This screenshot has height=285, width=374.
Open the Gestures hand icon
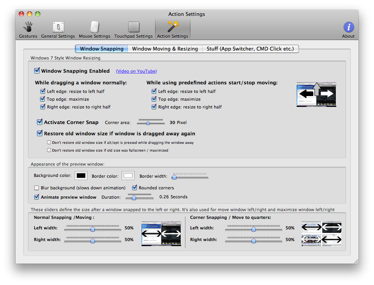(x=28, y=27)
